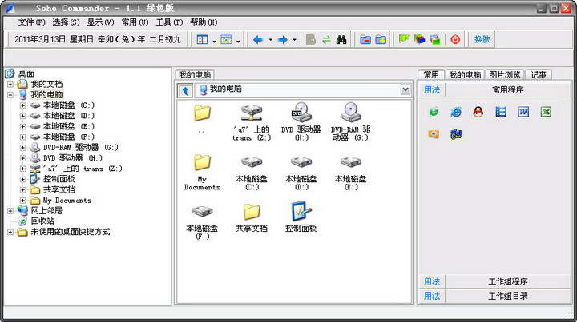The image size is (577, 322).
Task: Select DVD 驱动器 (H:) icon in file pane
Action: point(301,112)
